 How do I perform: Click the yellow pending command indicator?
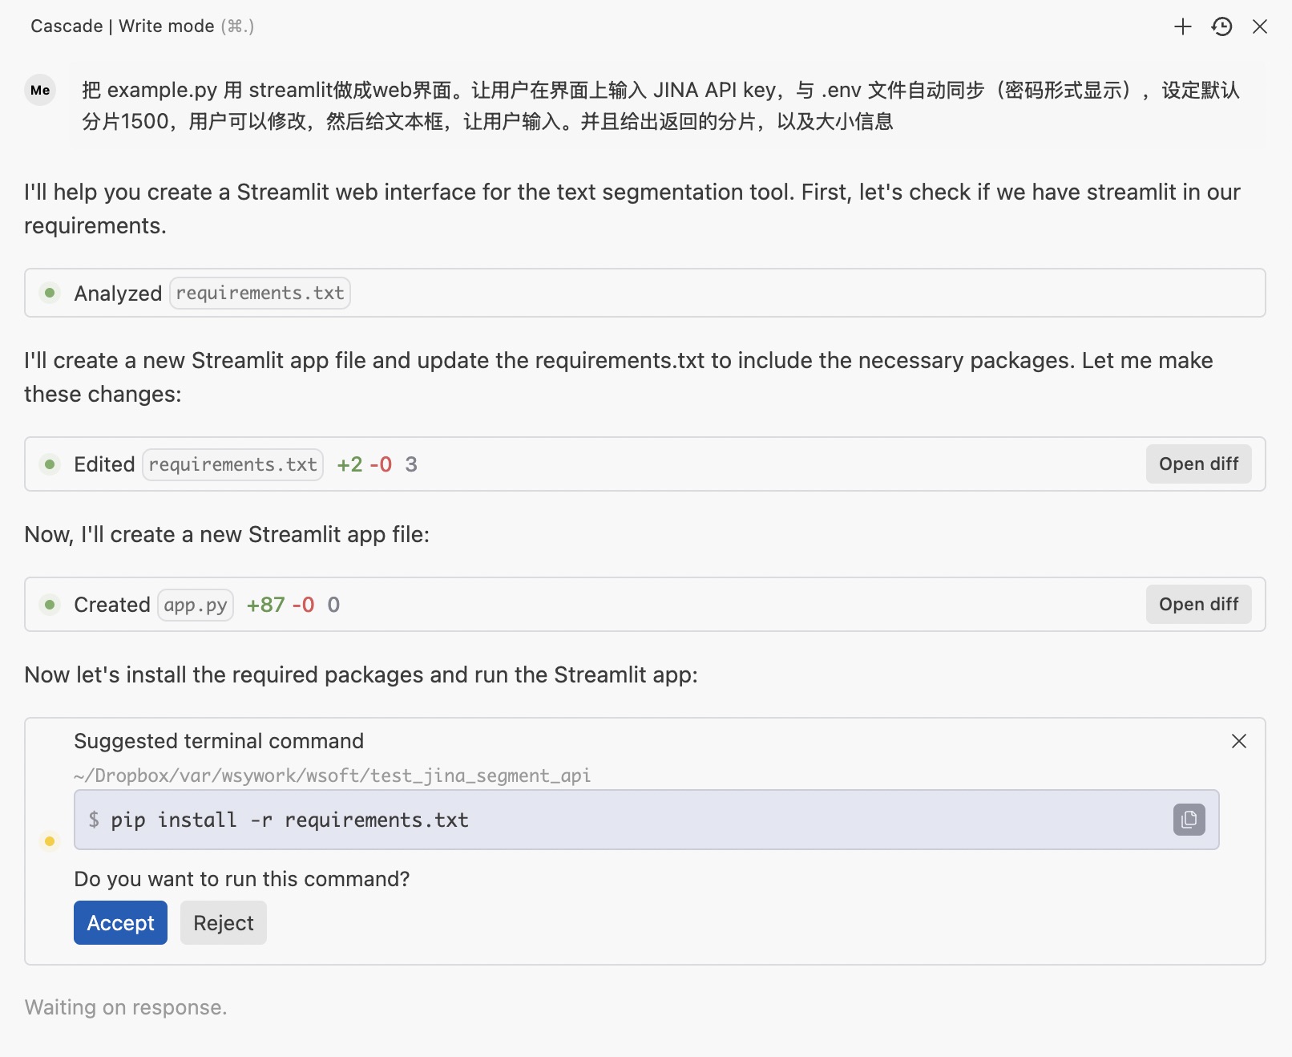pos(50,840)
